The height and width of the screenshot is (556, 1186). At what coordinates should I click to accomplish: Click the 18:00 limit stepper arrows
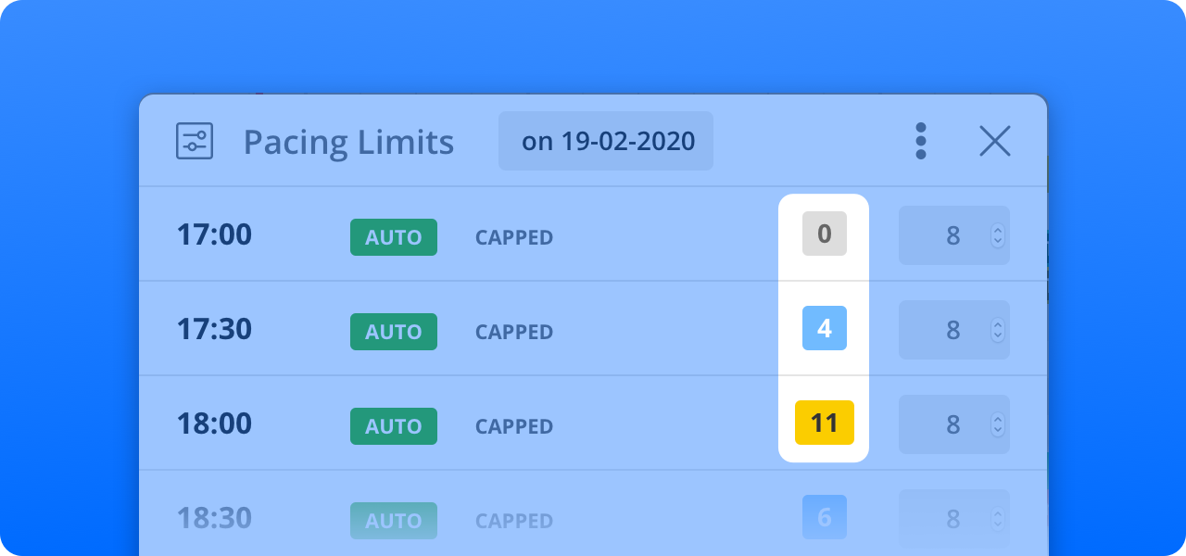pos(997,424)
